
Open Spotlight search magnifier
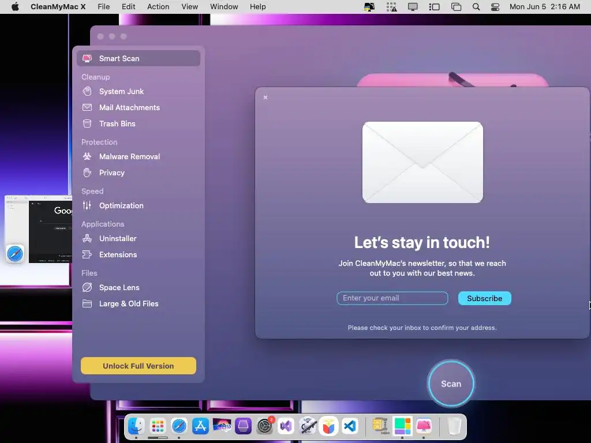point(476,7)
